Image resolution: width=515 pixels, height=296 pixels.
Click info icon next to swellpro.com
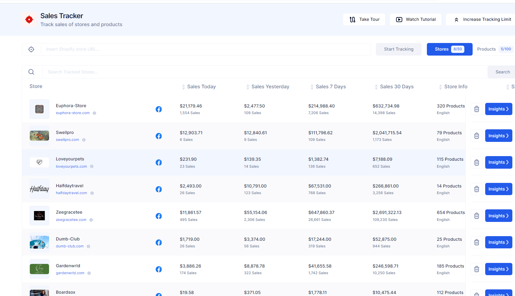point(84,140)
